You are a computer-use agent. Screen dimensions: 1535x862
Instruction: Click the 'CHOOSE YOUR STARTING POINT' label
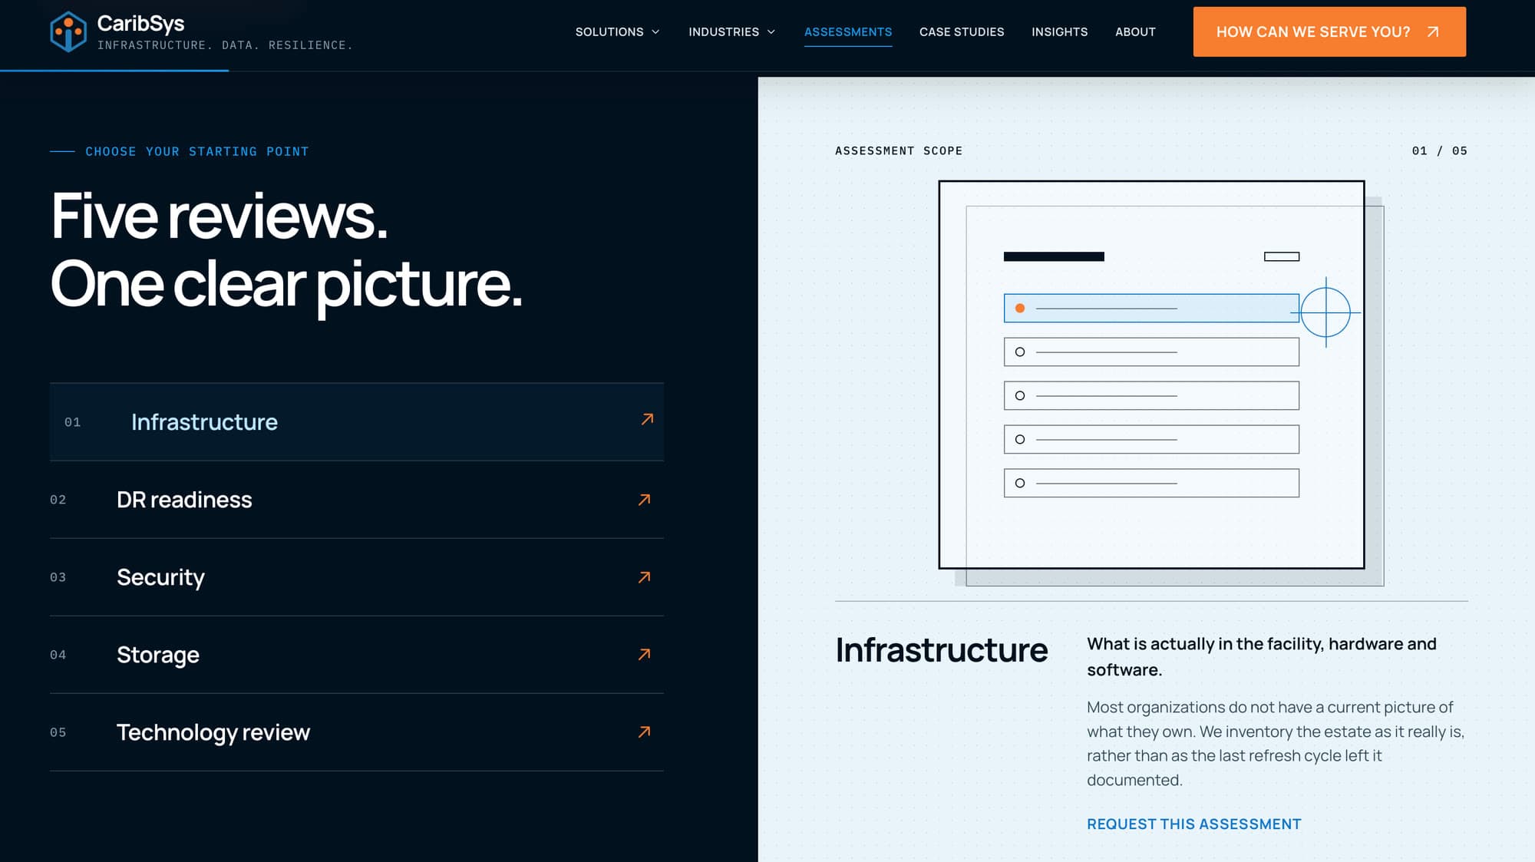tap(197, 151)
